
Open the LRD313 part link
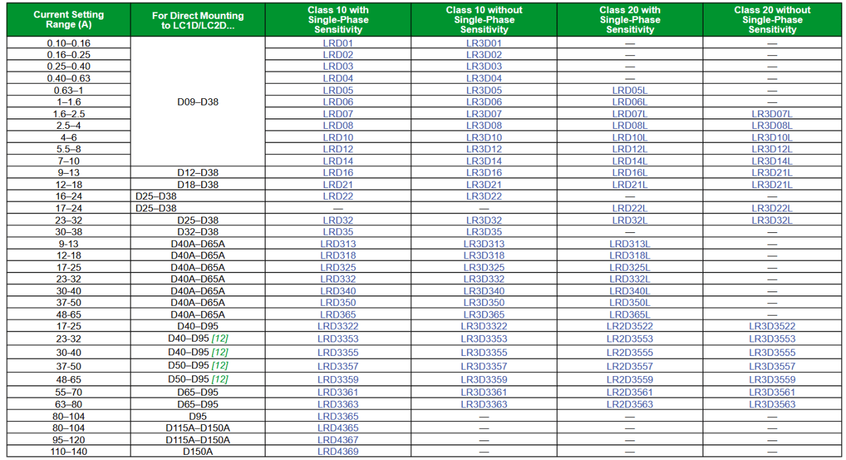pos(338,243)
